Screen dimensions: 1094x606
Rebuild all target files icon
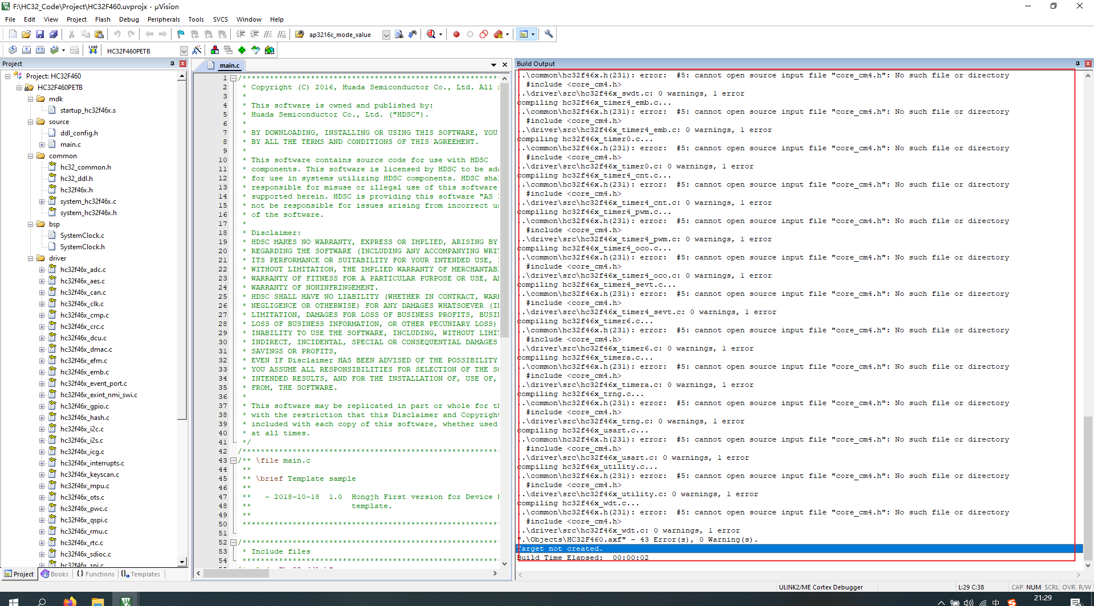[x=40, y=50]
